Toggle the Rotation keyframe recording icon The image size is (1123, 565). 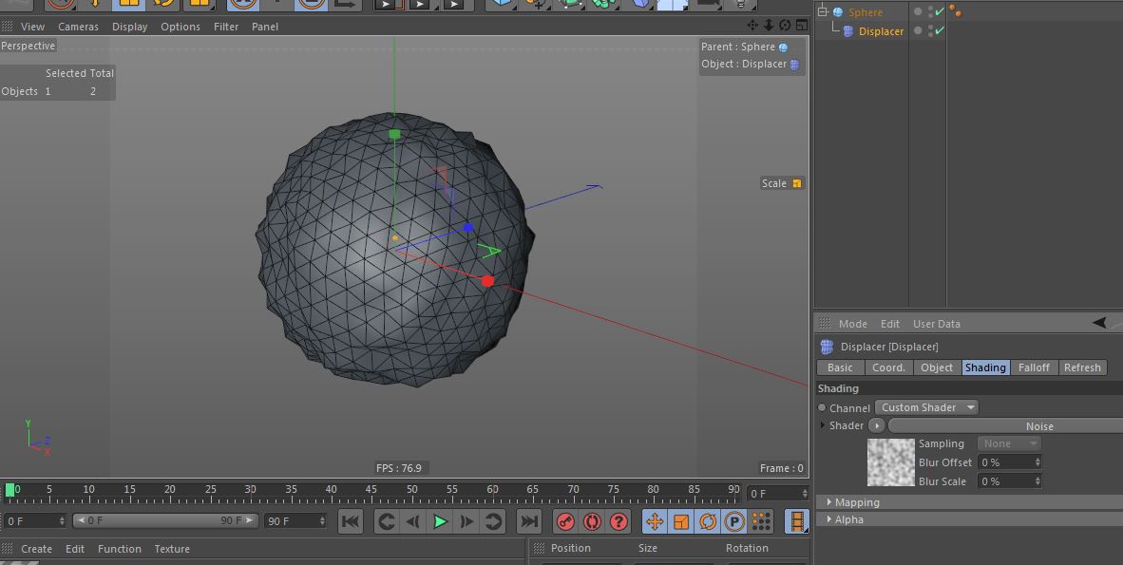pos(708,521)
